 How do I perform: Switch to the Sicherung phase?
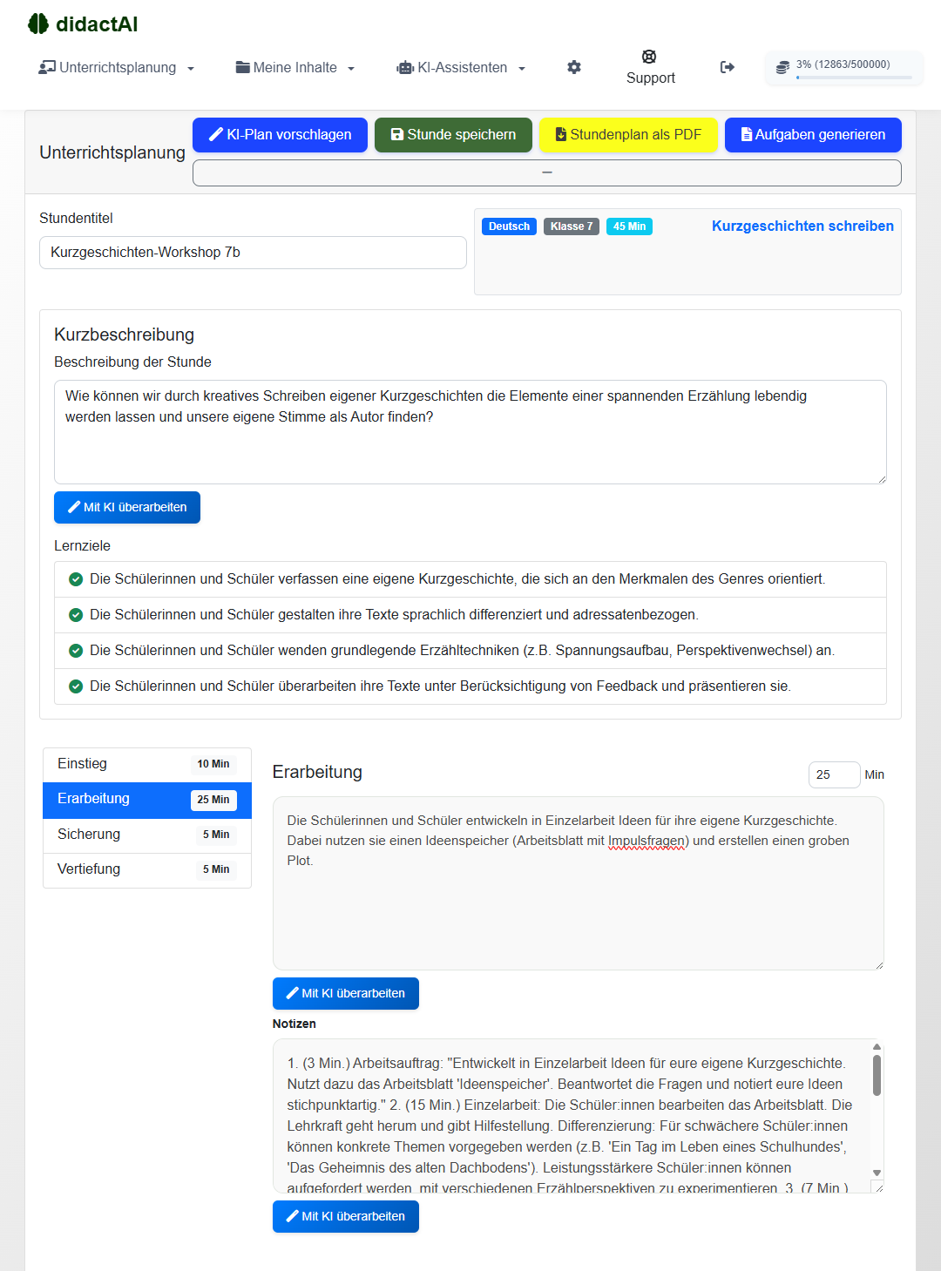tap(146, 835)
